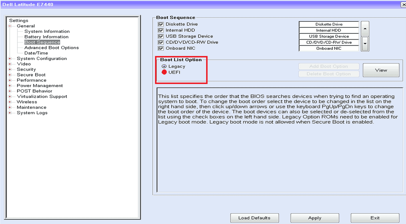
Task: Select the Maintenance tree label
Action: pos(31,107)
